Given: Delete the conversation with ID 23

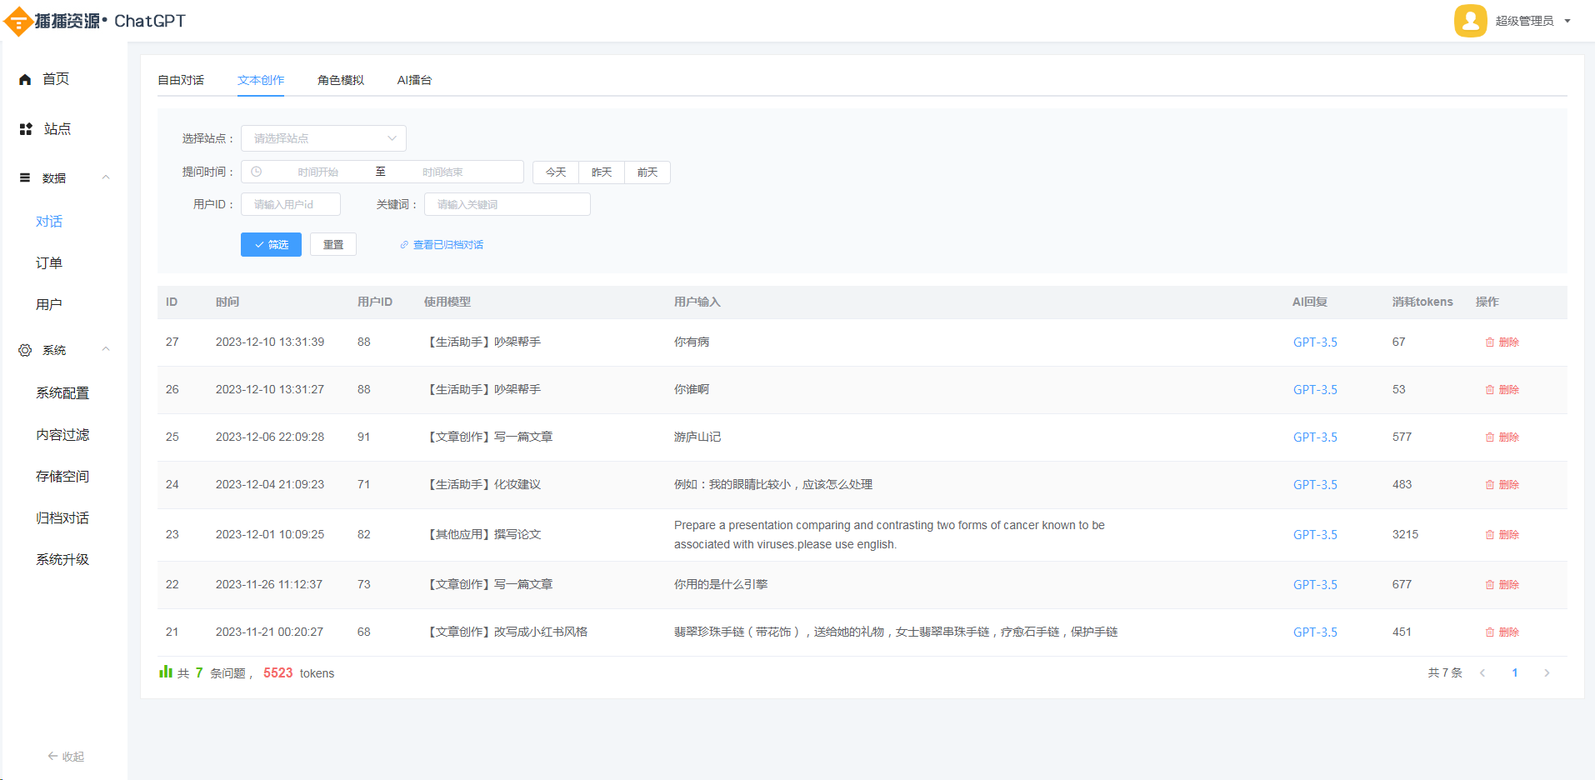Looking at the screenshot, I should (x=1502, y=535).
